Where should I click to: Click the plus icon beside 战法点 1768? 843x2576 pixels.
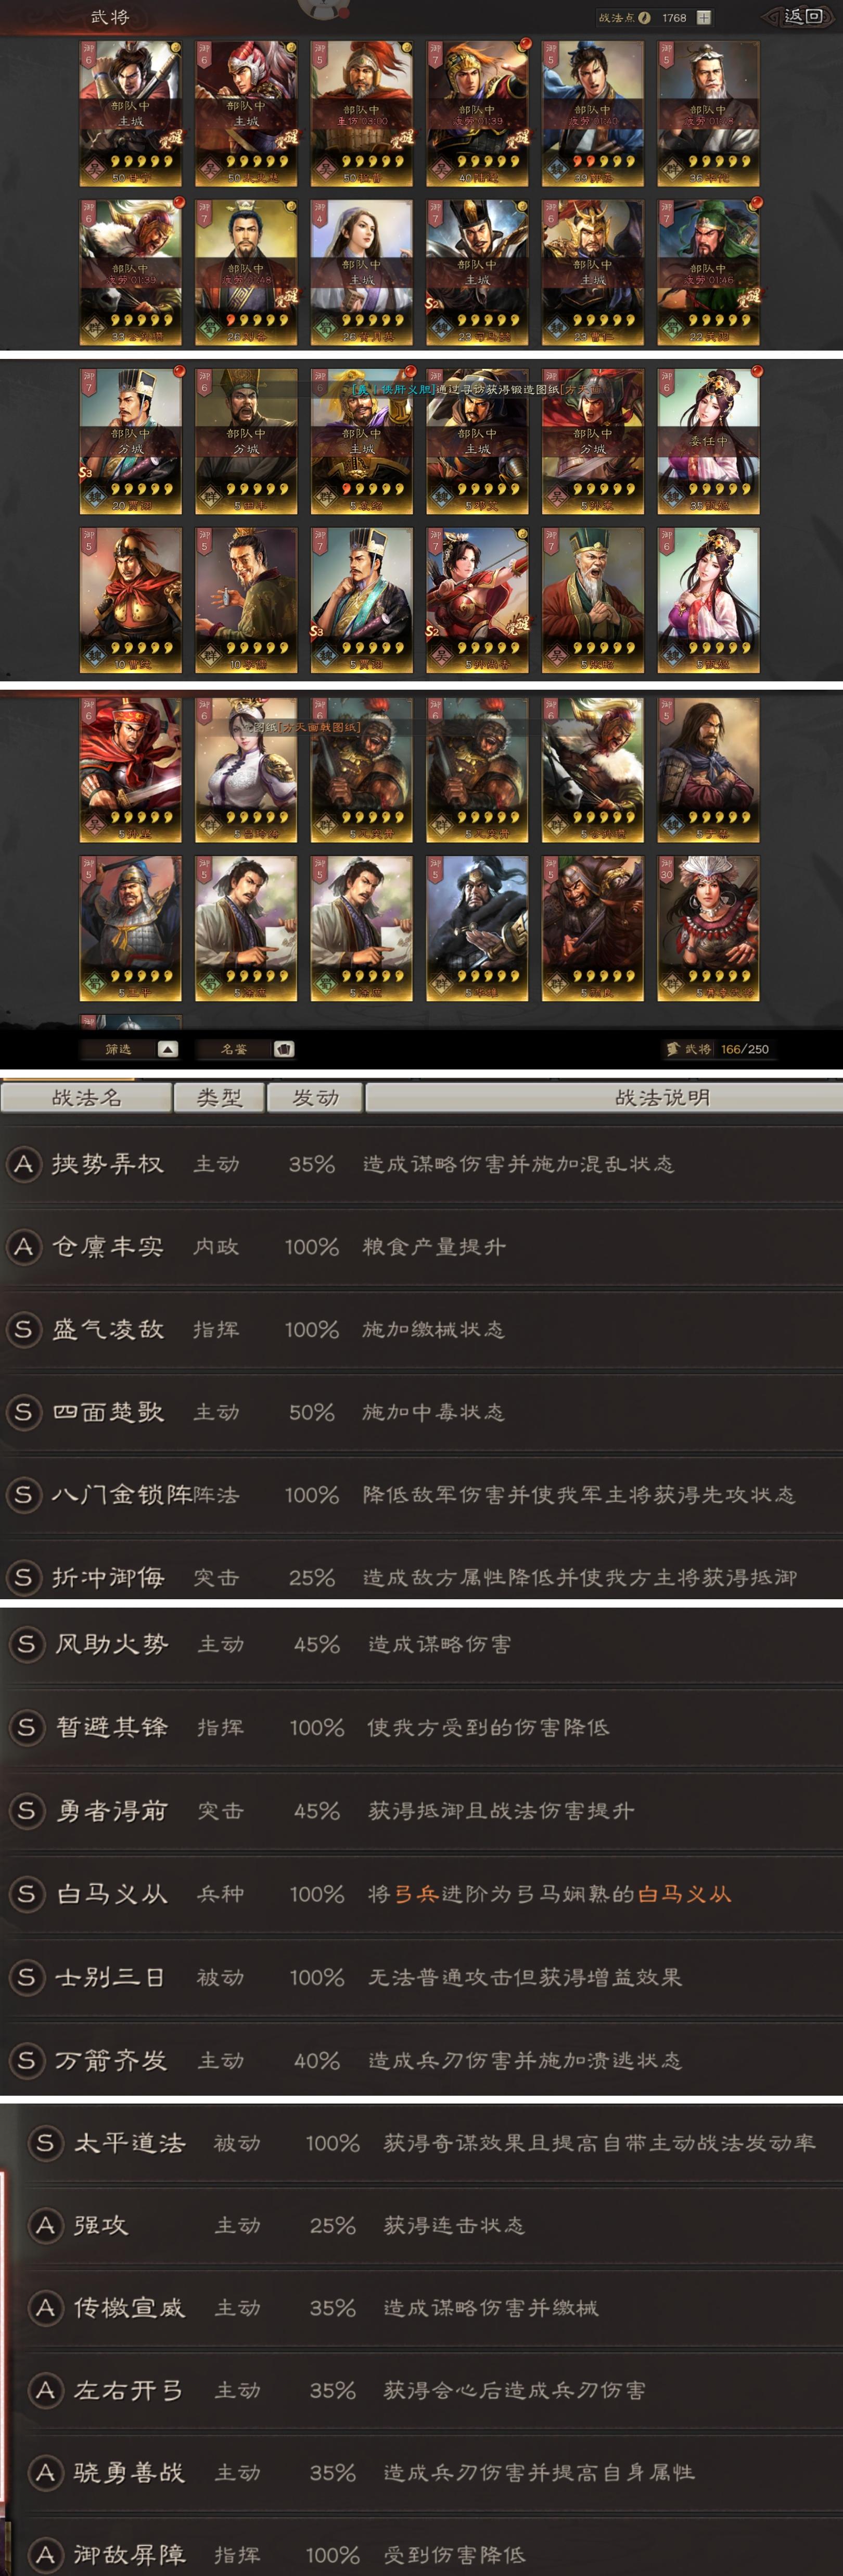(703, 17)
